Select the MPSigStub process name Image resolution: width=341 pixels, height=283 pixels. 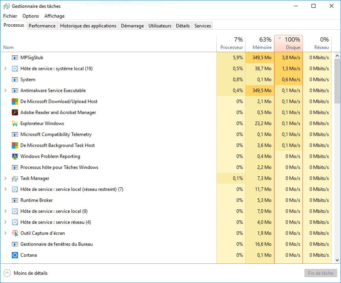click(32, 58)
